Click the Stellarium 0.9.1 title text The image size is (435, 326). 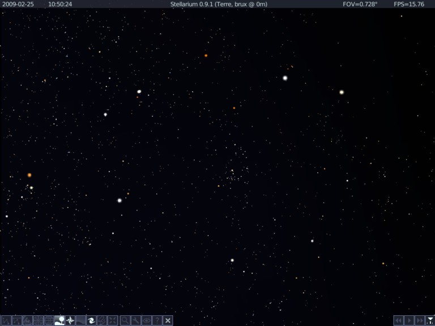click(x=219, y=4)
